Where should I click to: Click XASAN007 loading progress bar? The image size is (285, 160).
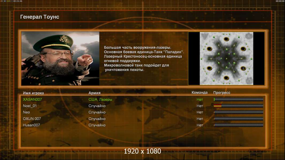238,99
